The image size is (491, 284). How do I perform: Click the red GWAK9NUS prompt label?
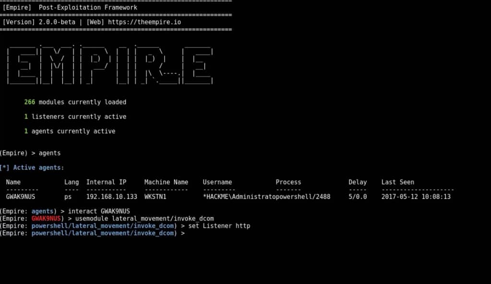[x=46, y=219]
